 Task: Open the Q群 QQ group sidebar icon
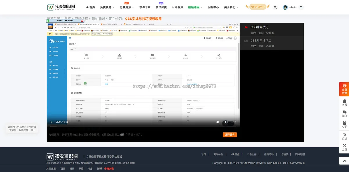344,125
